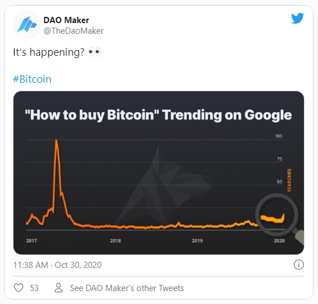Open the @TheDaoMaker handle
The width and height of the screenshot is (318, 304).
click(x=73, y=31)
